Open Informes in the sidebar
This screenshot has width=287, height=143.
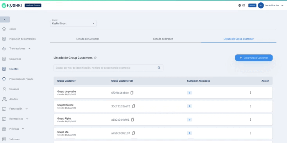click(14, 139)
